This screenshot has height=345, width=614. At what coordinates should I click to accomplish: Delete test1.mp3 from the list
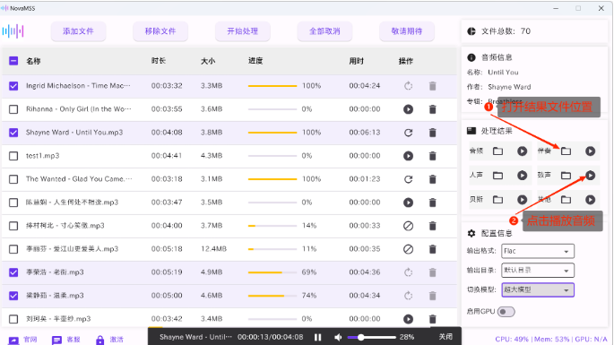432,156
